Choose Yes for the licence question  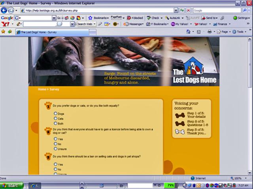coord(55,139)
